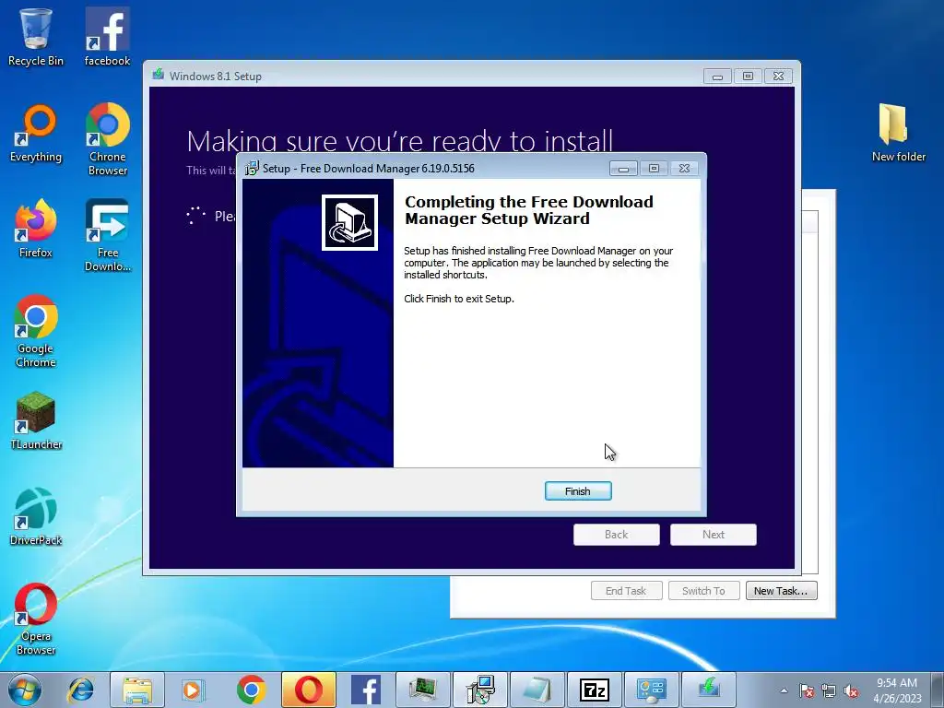Select the Everything desktop shortcut

coord(36,134)
